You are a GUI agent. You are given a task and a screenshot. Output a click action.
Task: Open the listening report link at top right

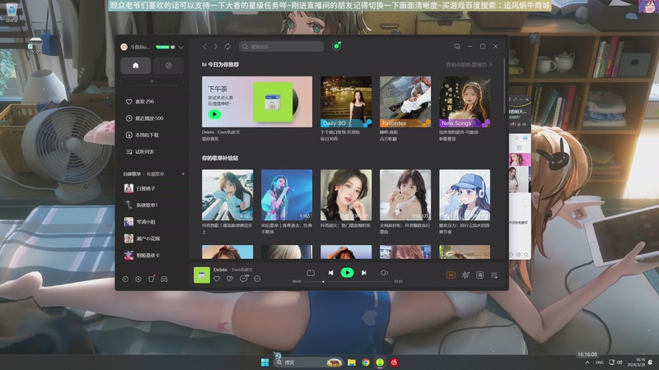point(469,65)
